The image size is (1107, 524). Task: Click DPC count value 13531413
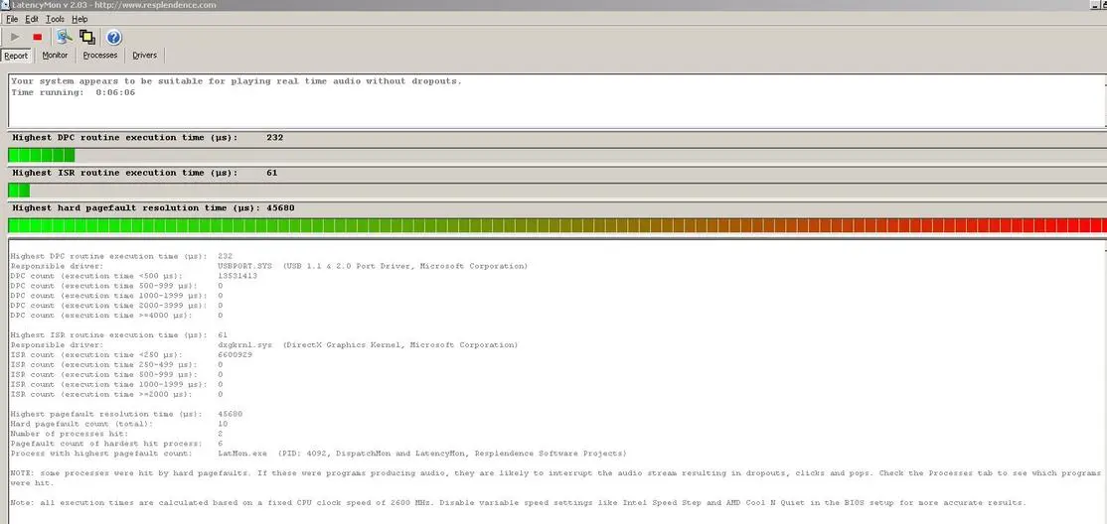[x=237, y=276]
